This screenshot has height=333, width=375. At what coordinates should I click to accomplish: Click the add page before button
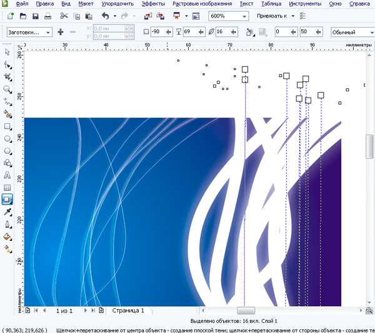[27, 310]
